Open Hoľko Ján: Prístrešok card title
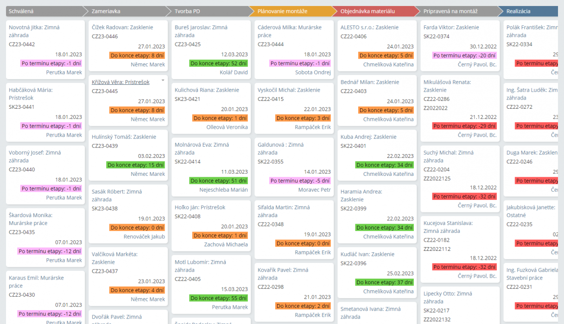This screenshot has width=564, height=324. point(200,207)
